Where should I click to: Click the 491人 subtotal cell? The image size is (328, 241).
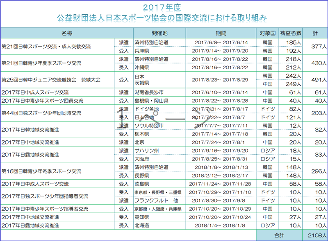pos(315,80)
